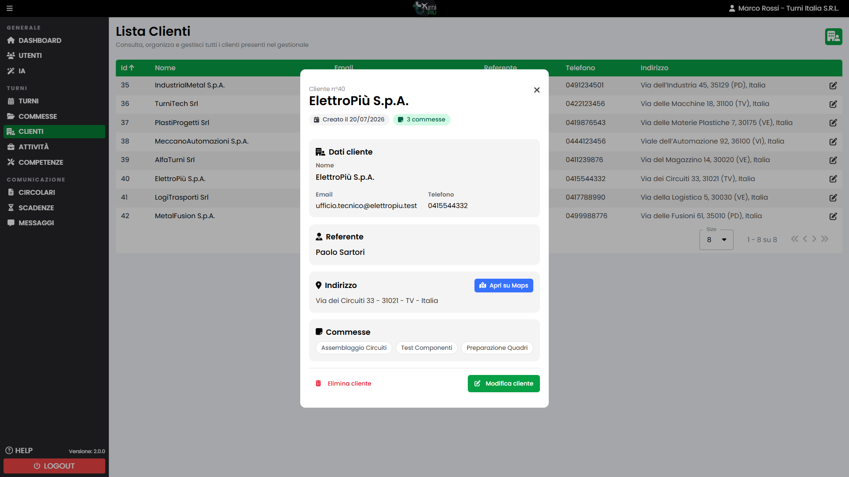Sort table by Telefono column header
The height and width of the screenshot is (477, 849).
tap(580, 68)
